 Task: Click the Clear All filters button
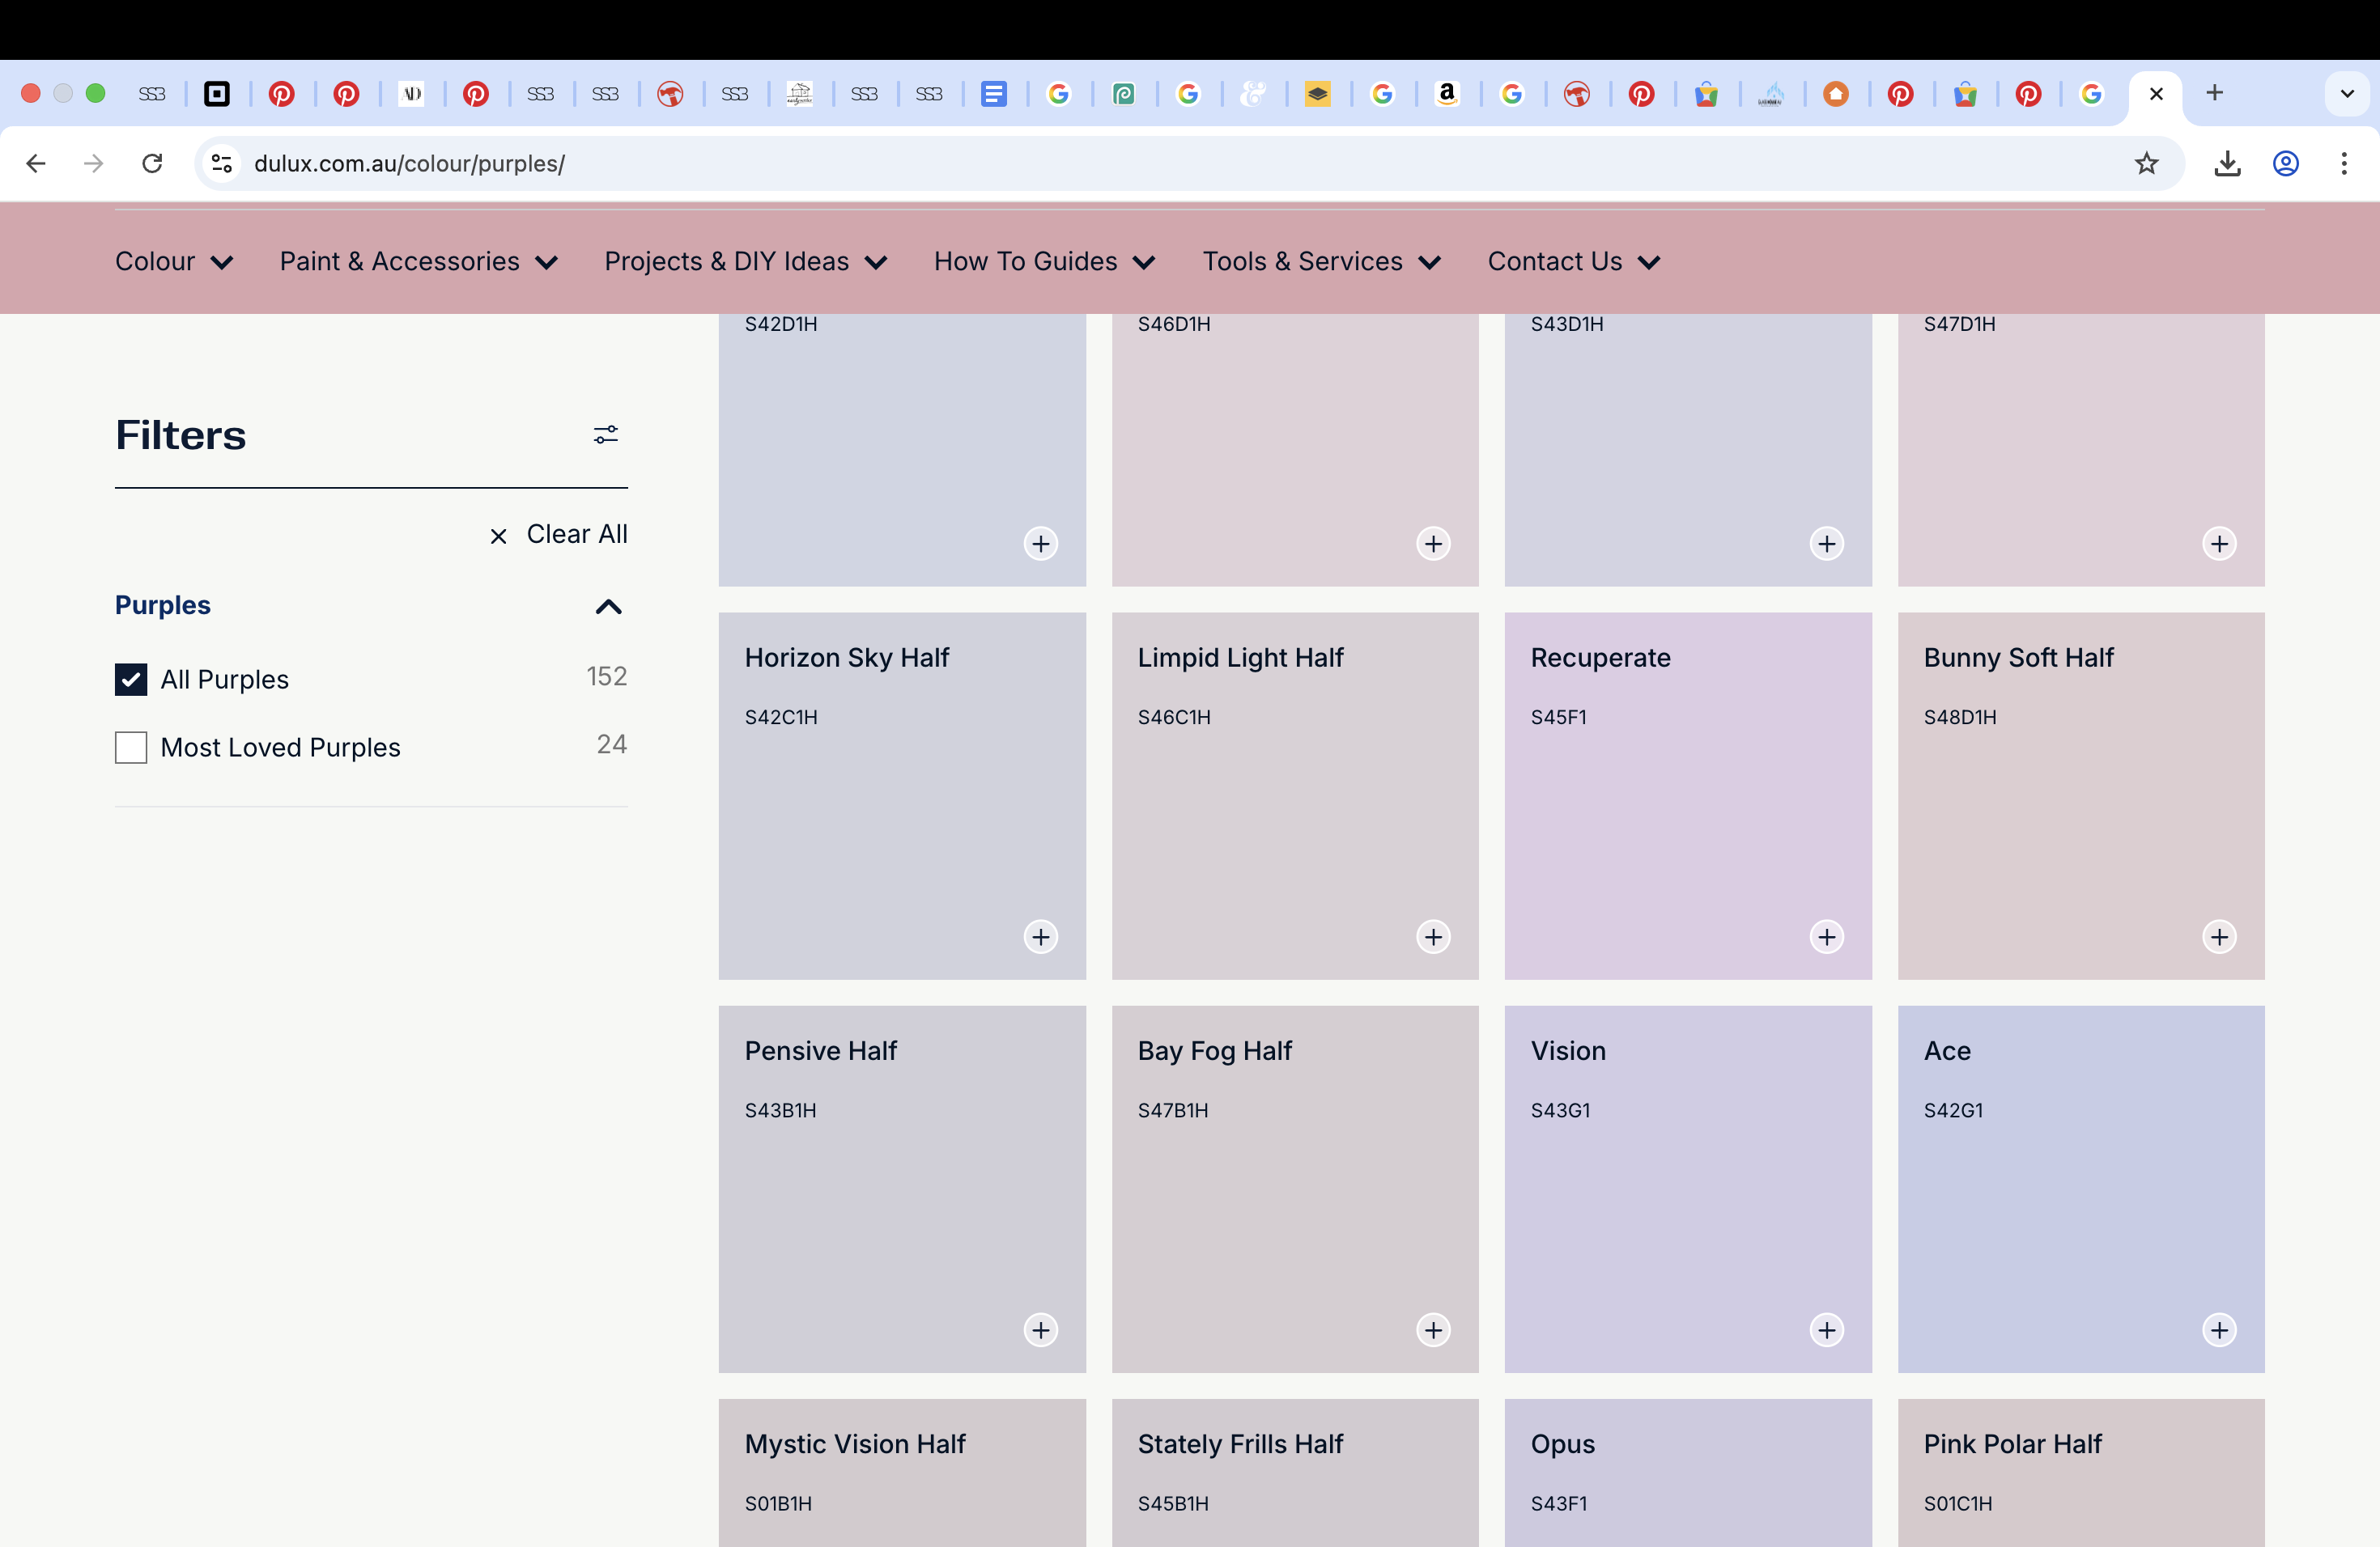click(559, 535)
